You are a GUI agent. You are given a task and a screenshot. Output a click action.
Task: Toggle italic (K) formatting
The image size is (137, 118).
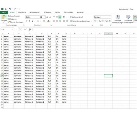[x=30, y=21]
